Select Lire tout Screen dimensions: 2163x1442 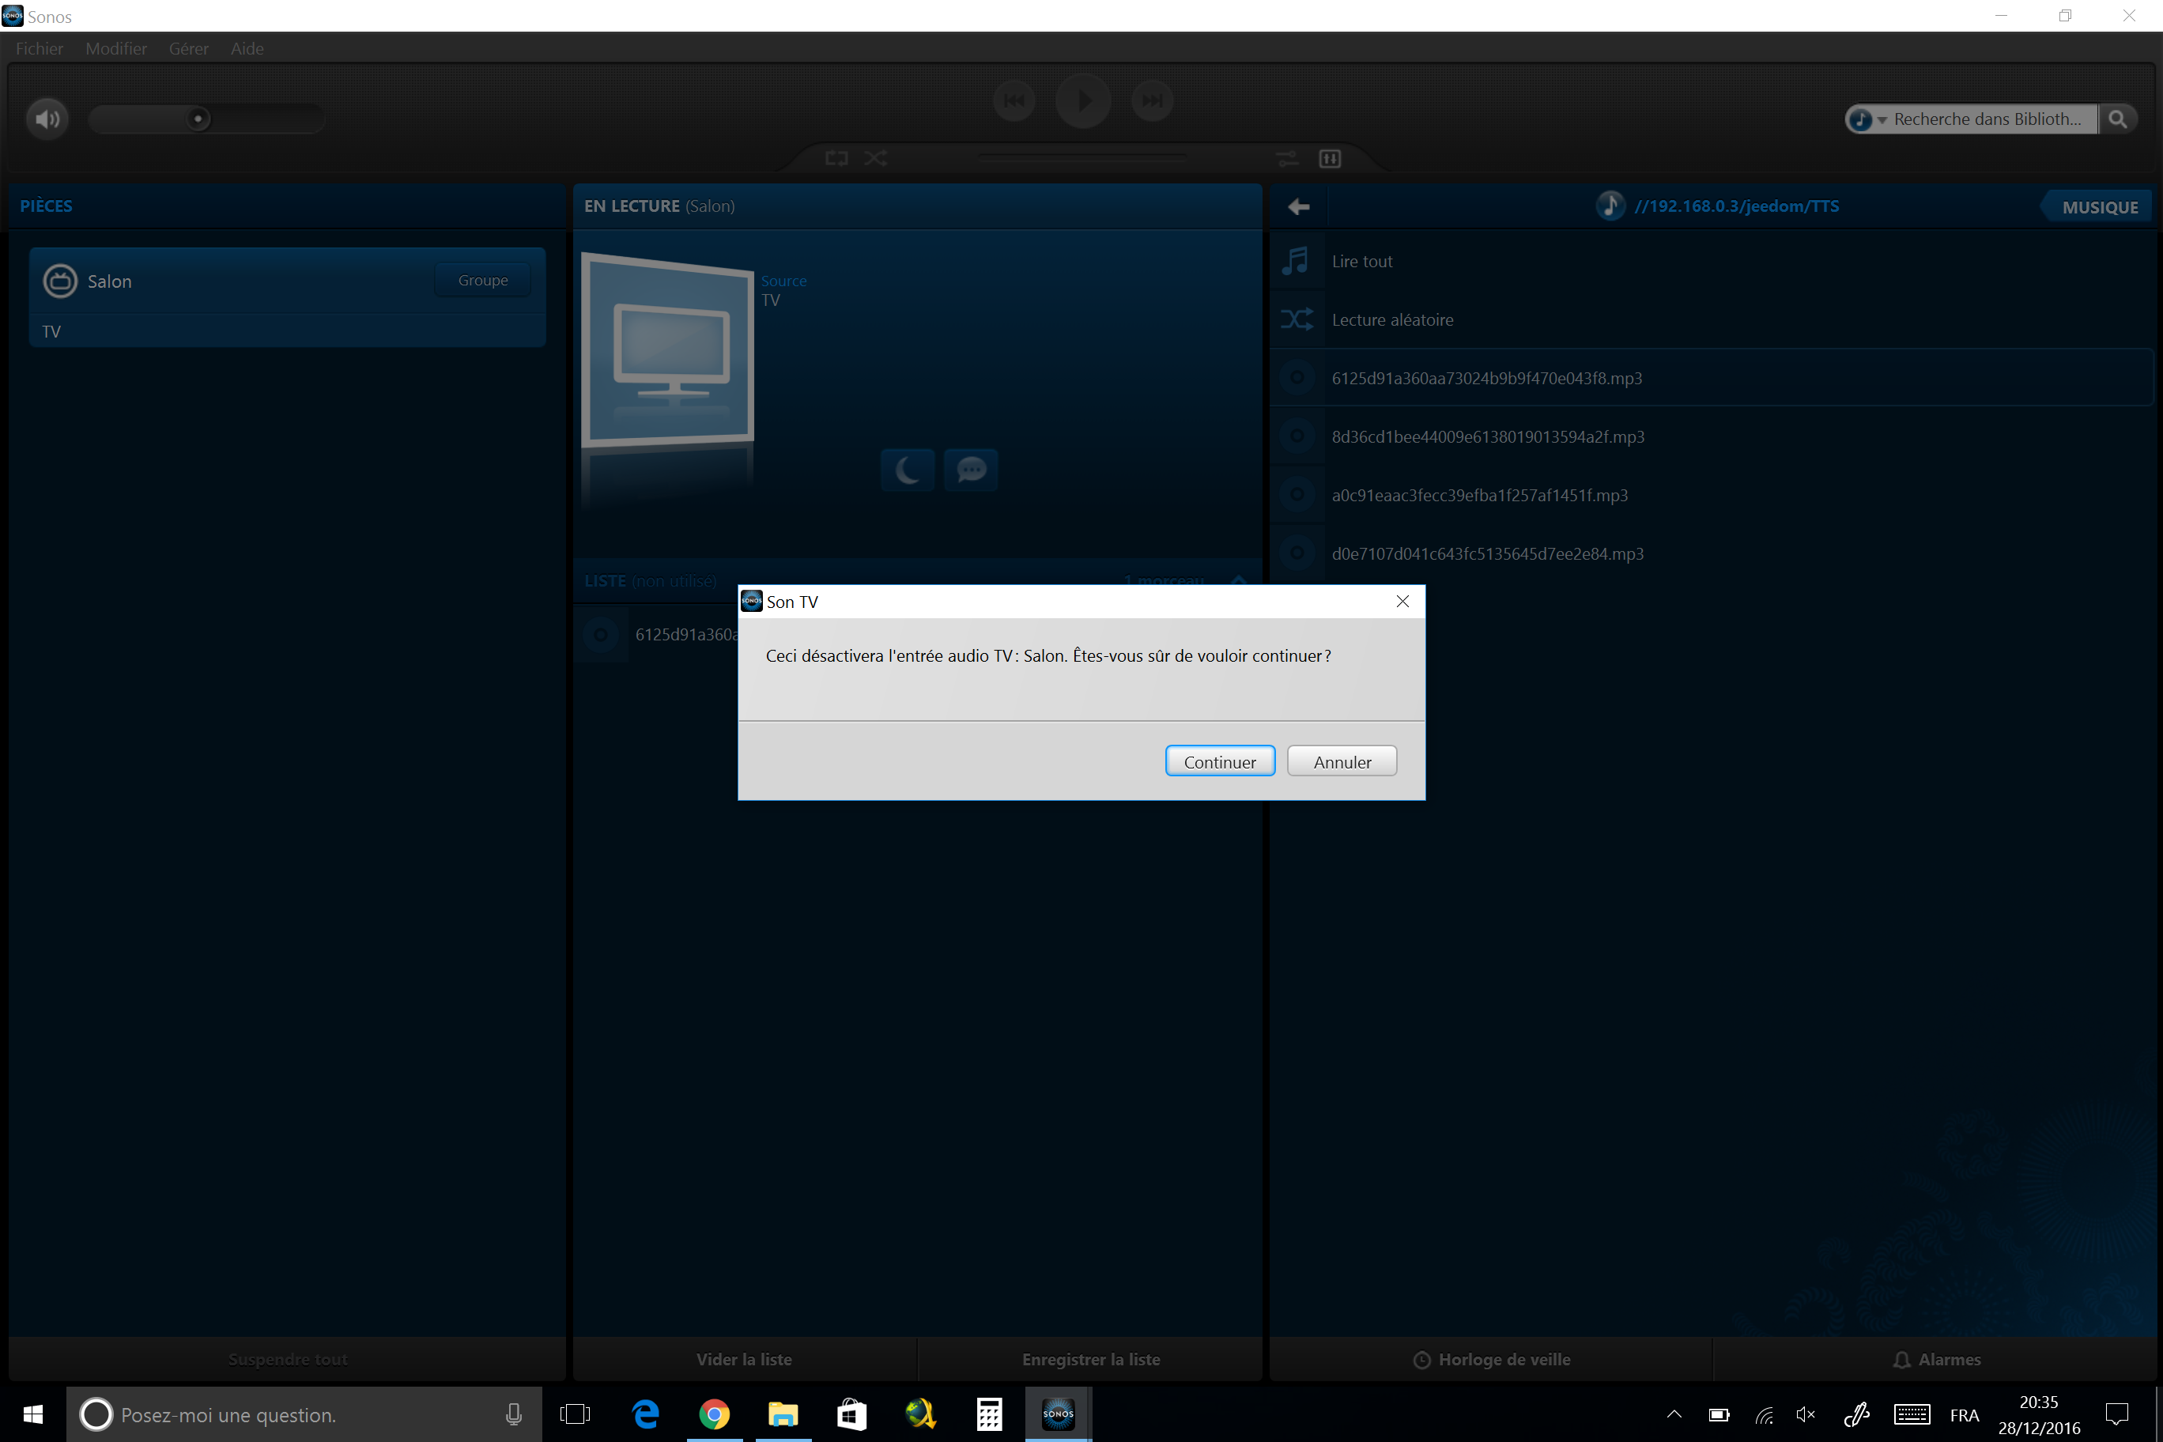click(1712, 261)
